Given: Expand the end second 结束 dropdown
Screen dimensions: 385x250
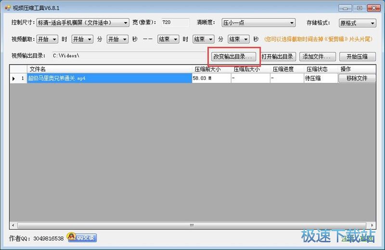Looking at the screenshot, I should click(238, 39).
